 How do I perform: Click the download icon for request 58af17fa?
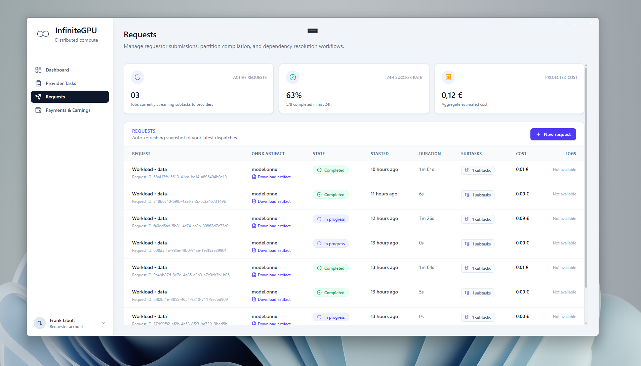[x=254, y=177]
